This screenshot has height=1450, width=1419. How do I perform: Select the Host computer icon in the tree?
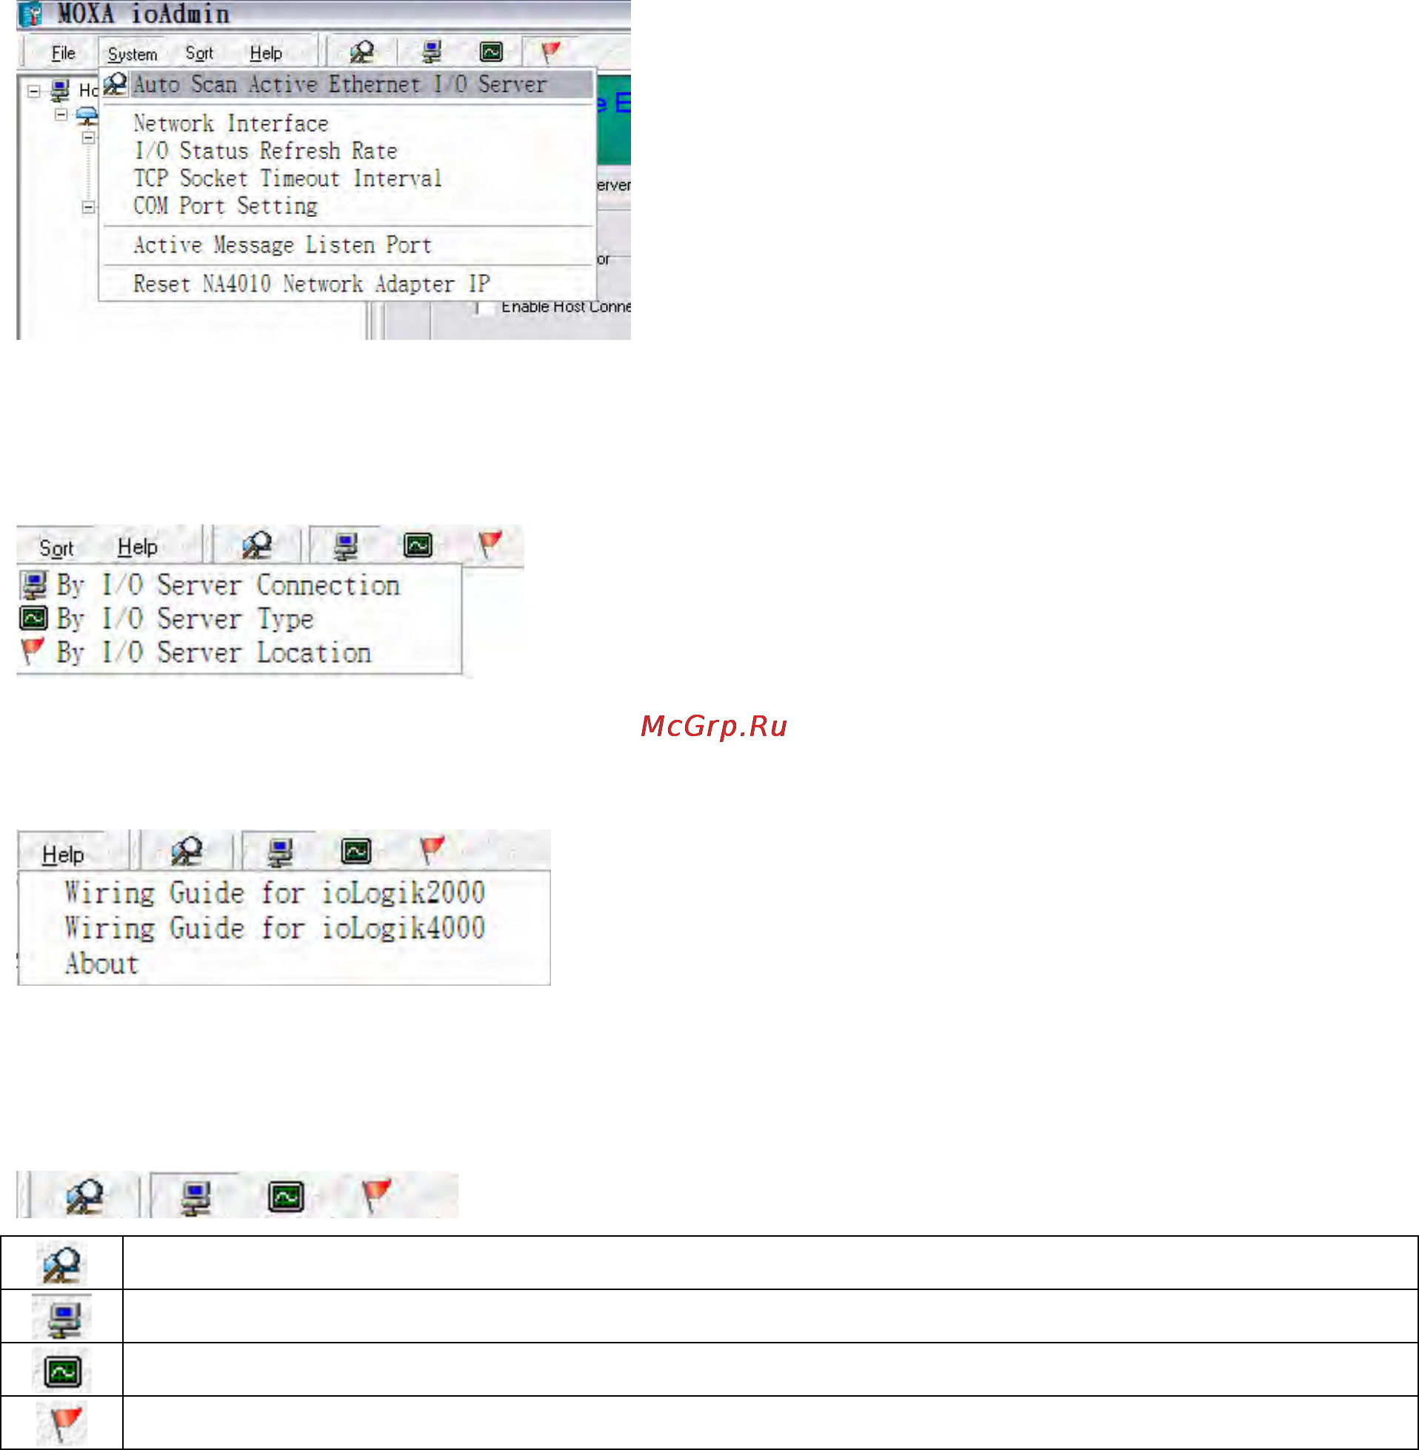pyautogui.click(x=61, y=91)
